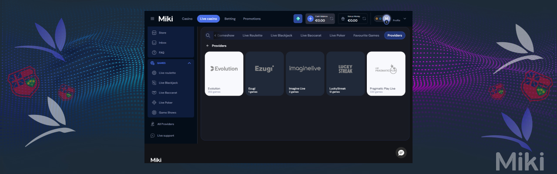
Task: Click the Live Baccarat icon in the sidebar
Action: point(154,93)
